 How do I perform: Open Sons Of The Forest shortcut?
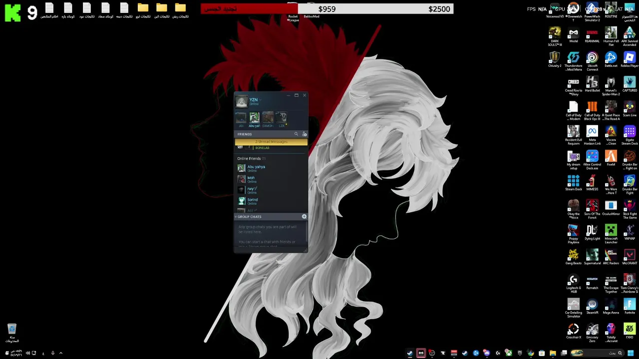tap(592, 209)
